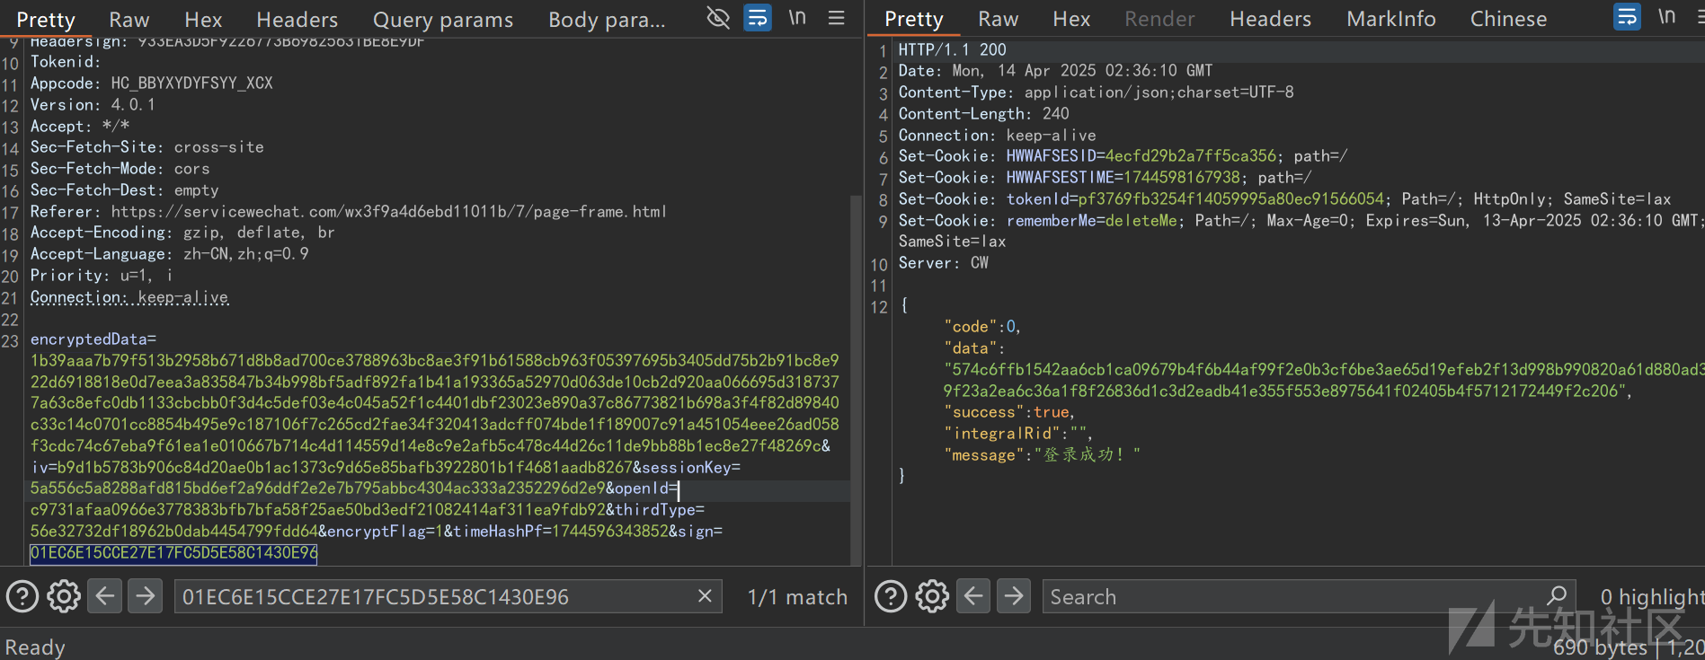The width and height of the screenshot is (1705, 660).
Task: Open response search help icon
Action: (x=891, y=596)
